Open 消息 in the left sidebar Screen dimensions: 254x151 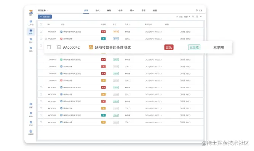pos(31,49)
